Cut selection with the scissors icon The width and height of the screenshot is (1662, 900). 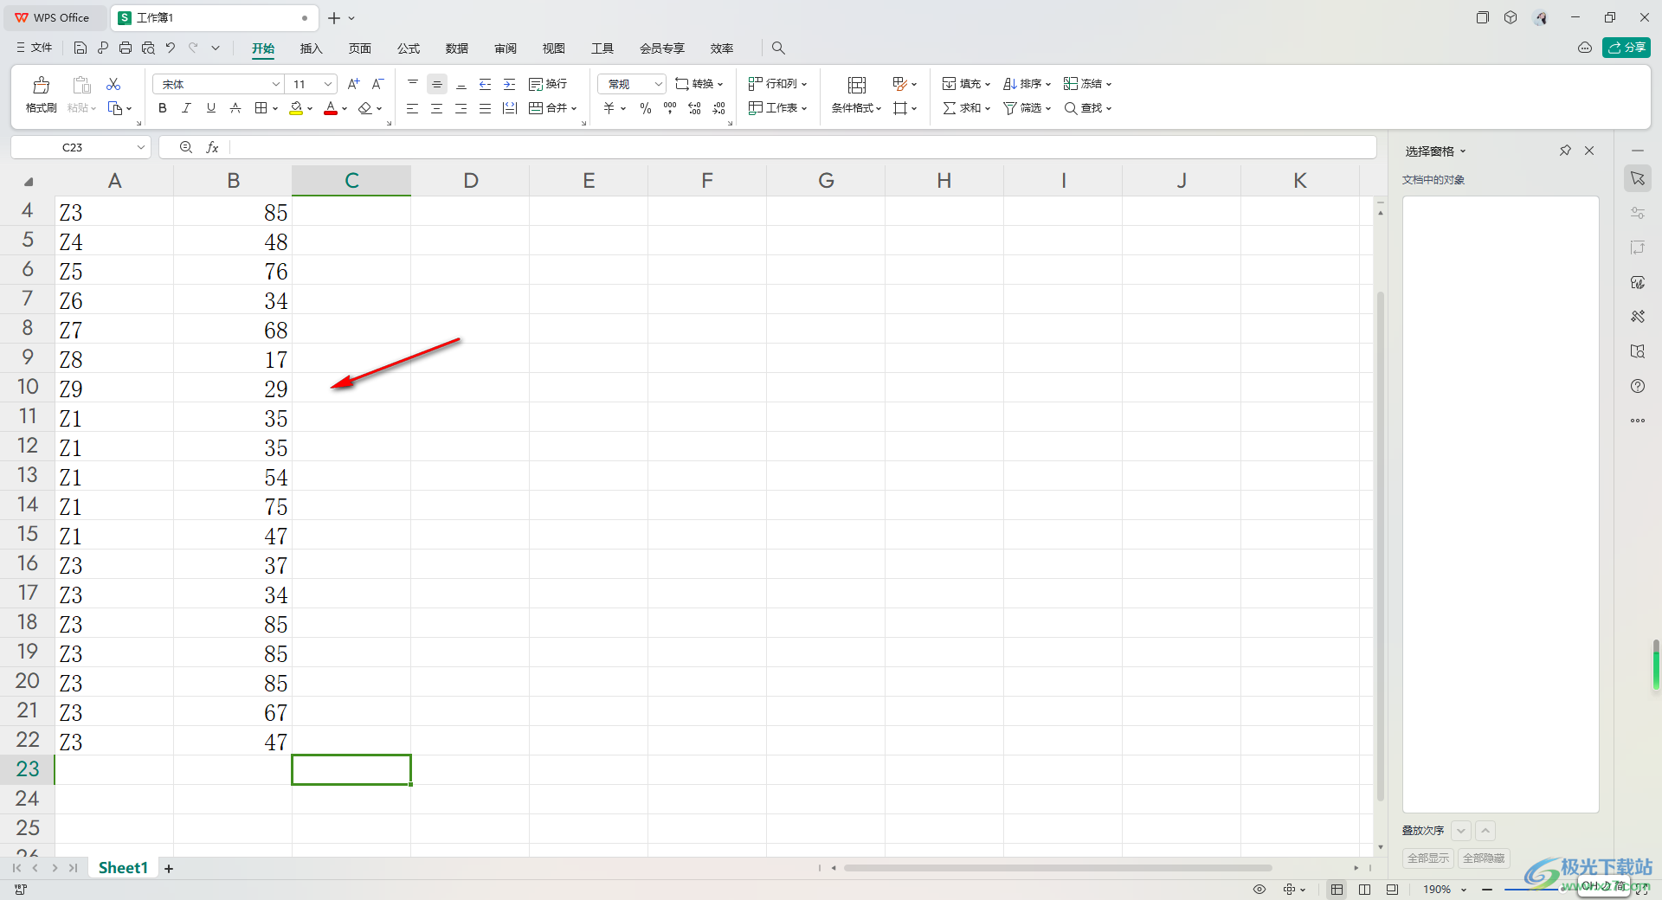point(113,84)
